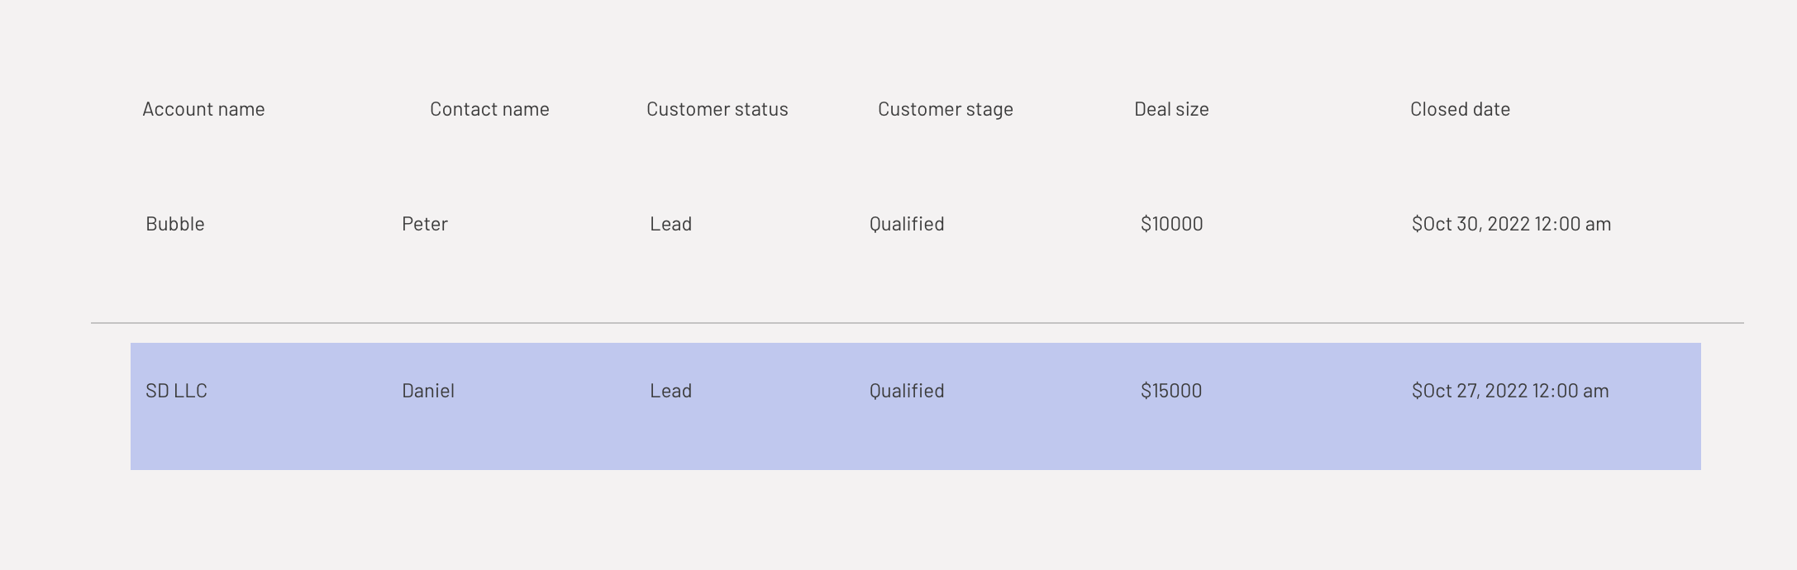Click contact name Peter
Viewport: 1797px width, 570px height.
(425, 224)
